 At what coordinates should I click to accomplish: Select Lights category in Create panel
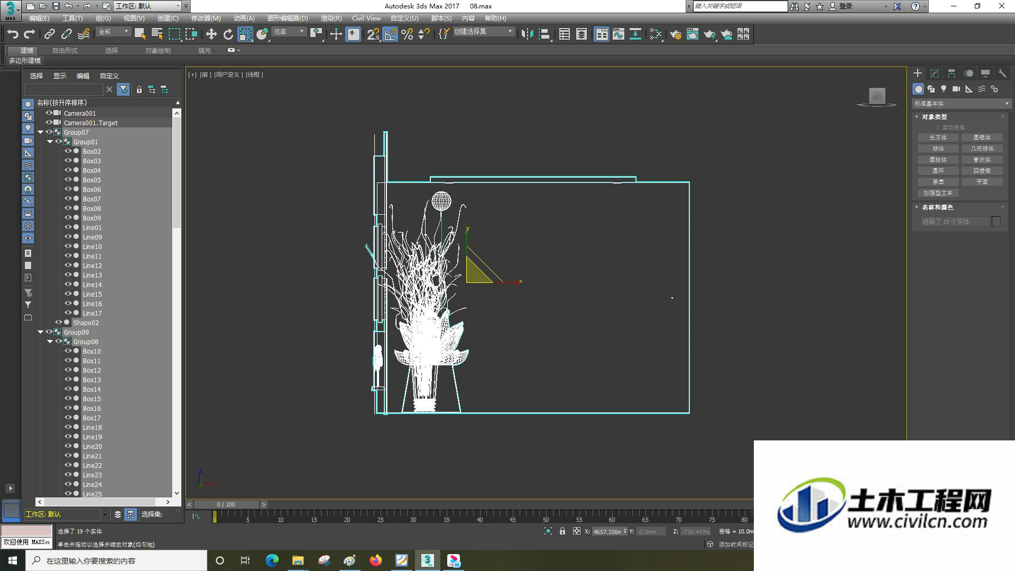click(x=944, y=89)
